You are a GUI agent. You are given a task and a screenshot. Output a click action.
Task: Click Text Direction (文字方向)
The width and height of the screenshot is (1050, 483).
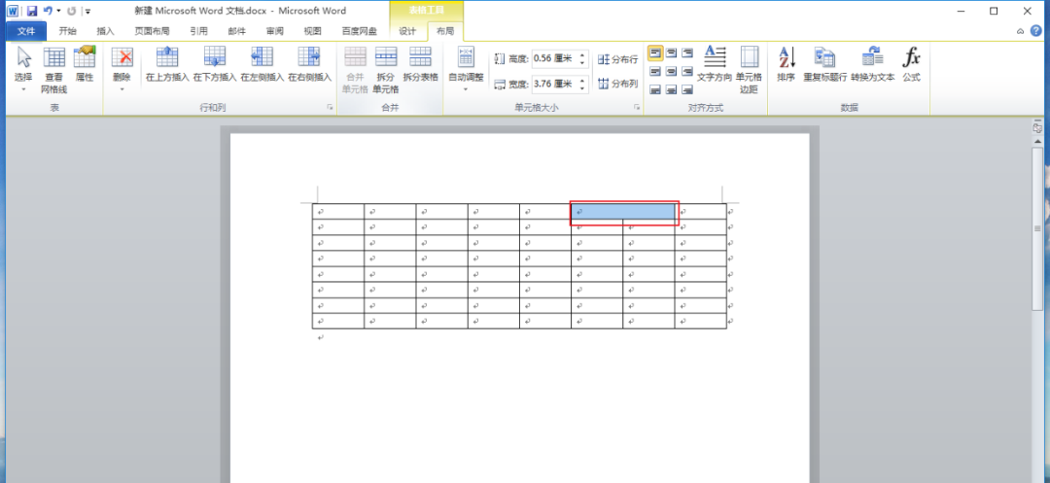coord(715,64)
